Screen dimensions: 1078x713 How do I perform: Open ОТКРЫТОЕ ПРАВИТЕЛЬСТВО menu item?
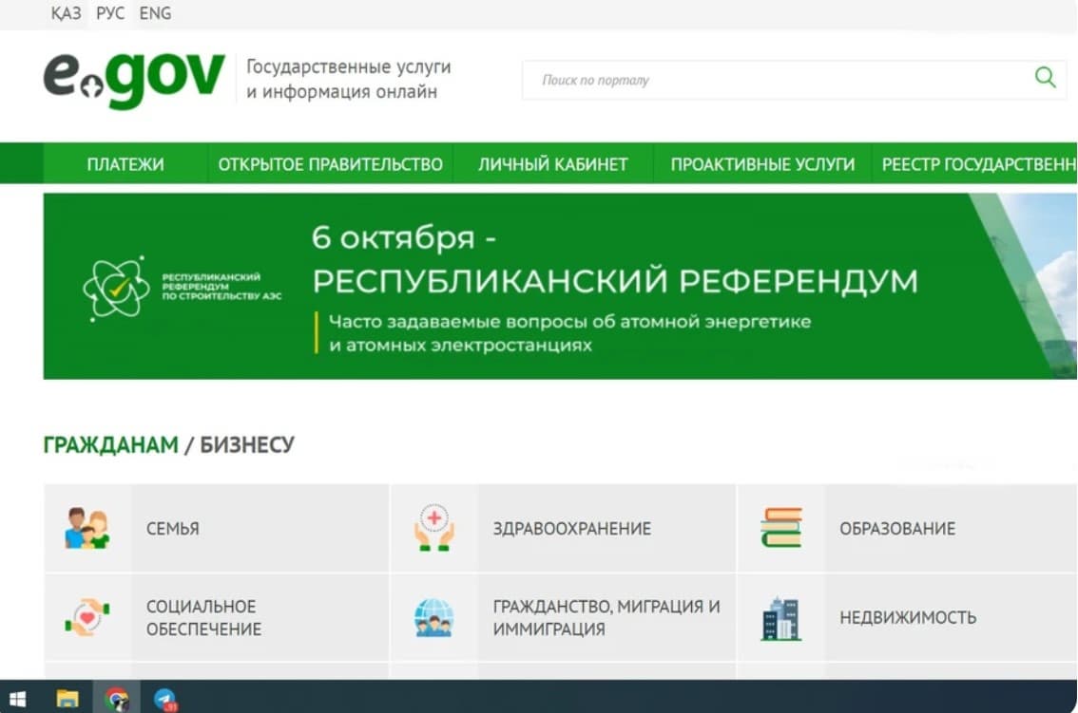pyautogui.click(x=331, y=164)
